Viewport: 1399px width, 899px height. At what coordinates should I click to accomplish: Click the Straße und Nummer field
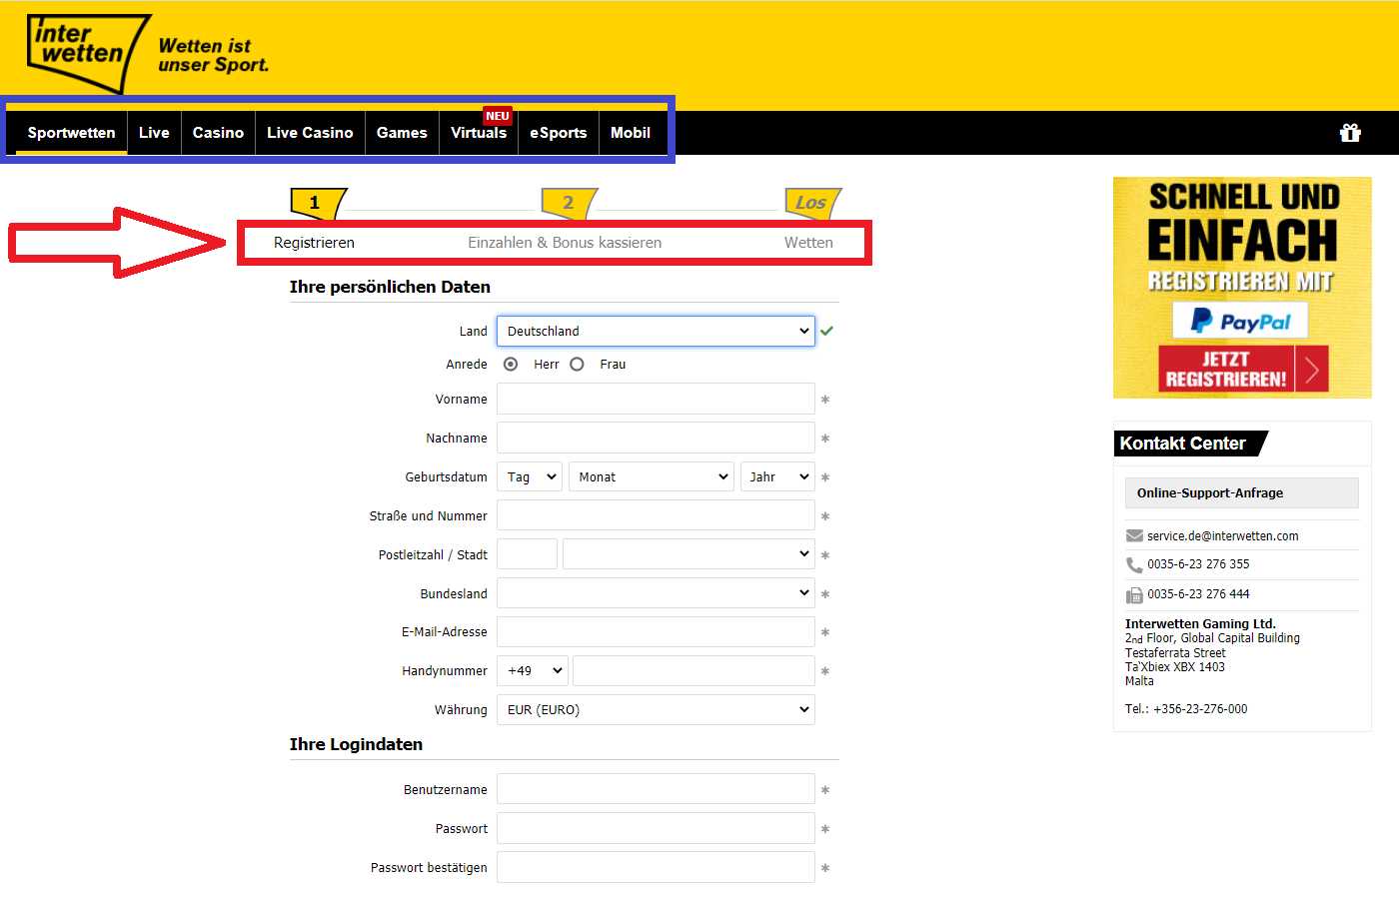pos(656,515)
